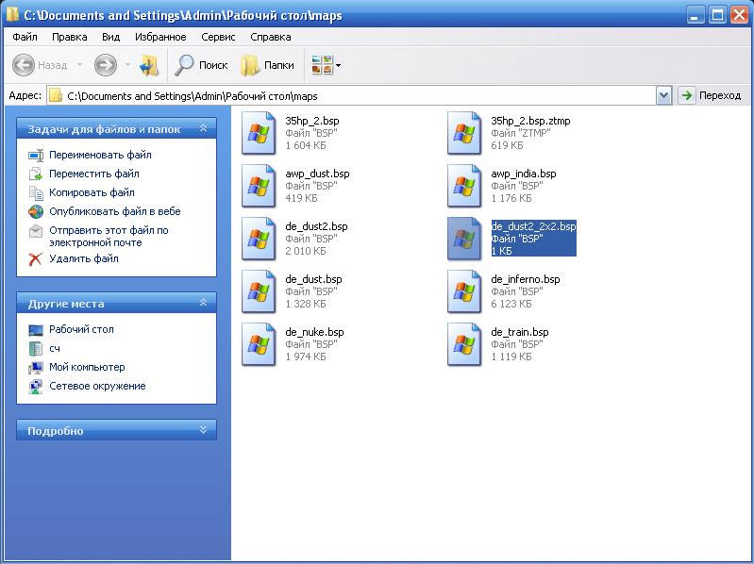Expand the address bar dropdown

pos(663,95)
